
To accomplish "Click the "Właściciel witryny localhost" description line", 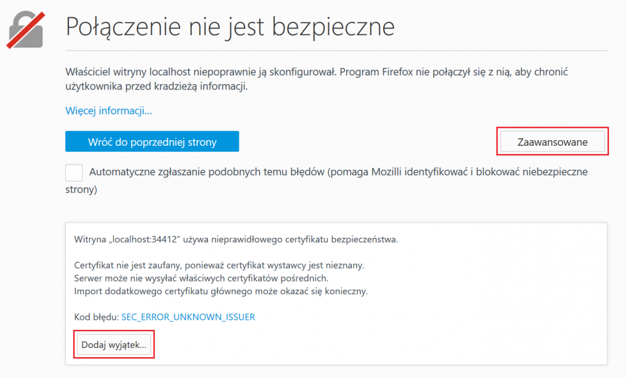I will (x=201, y=72).
